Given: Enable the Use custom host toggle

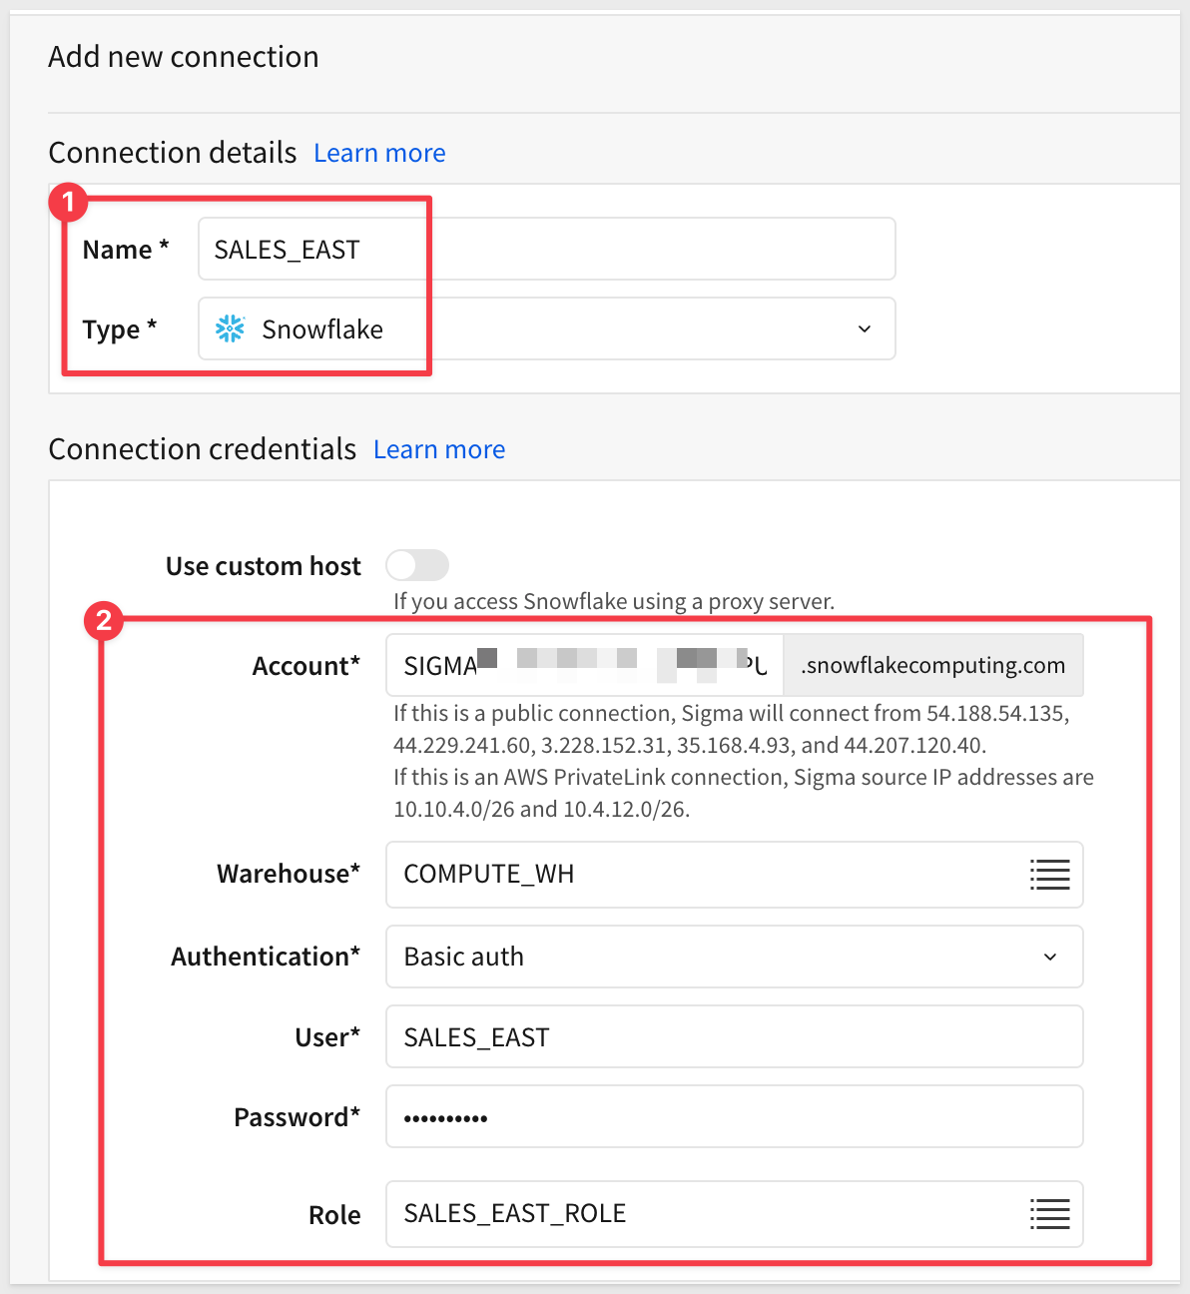Looking at the screenshot, I should tap(417, 565).
